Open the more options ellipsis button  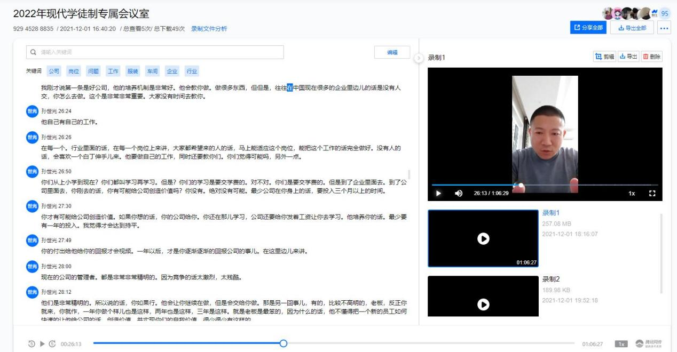coord(664,28)
